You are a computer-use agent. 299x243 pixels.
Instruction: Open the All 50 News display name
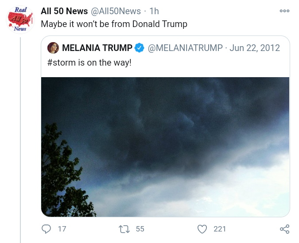tap(64, 11)
